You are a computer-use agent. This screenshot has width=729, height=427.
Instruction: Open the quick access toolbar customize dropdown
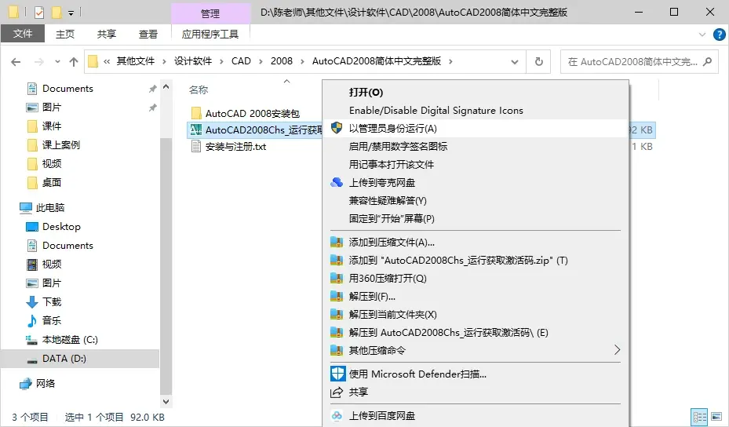(x=71, y=13)
